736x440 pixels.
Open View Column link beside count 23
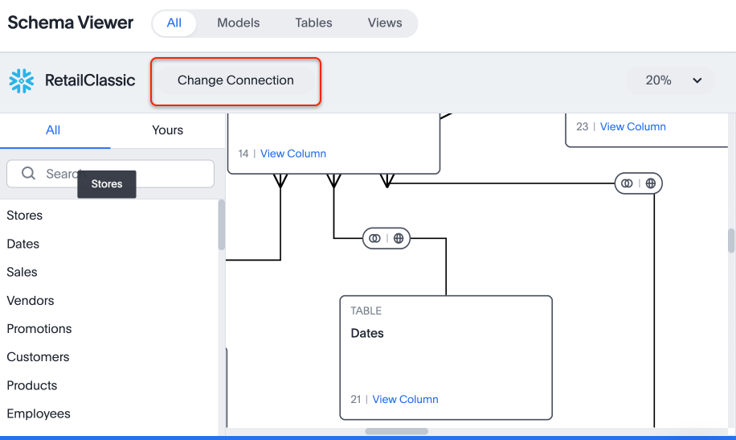632,126
